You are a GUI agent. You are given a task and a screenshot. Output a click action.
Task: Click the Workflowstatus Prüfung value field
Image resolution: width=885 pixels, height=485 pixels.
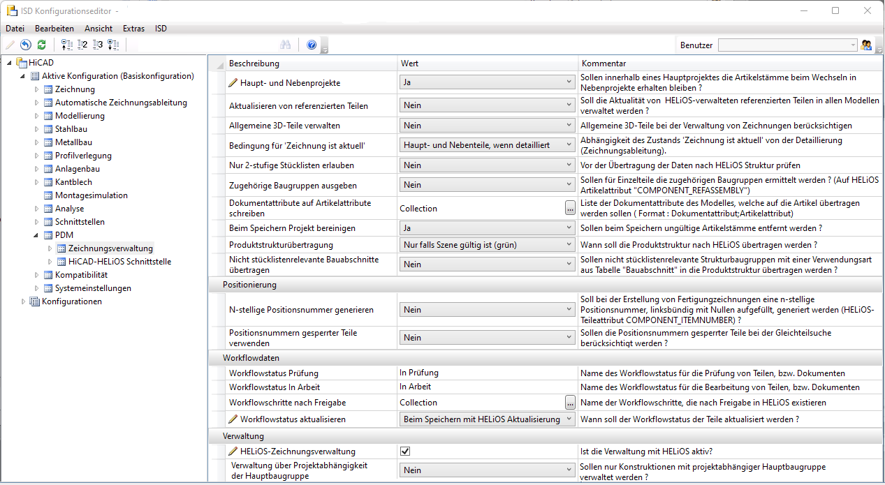(487, 373)
